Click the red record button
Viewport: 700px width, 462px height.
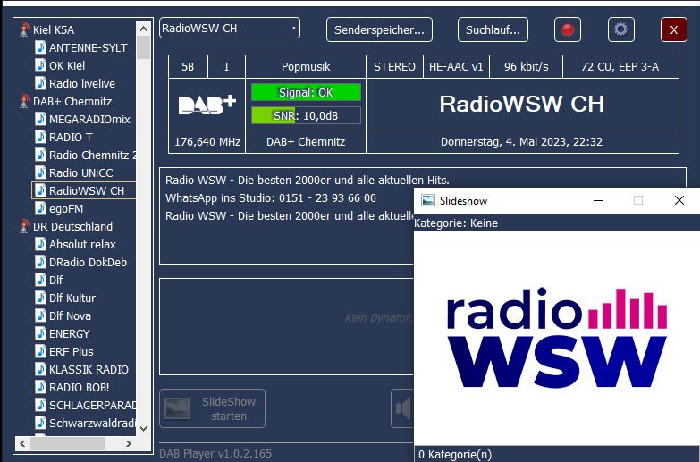pyautogui.click(x=567, y=29)
